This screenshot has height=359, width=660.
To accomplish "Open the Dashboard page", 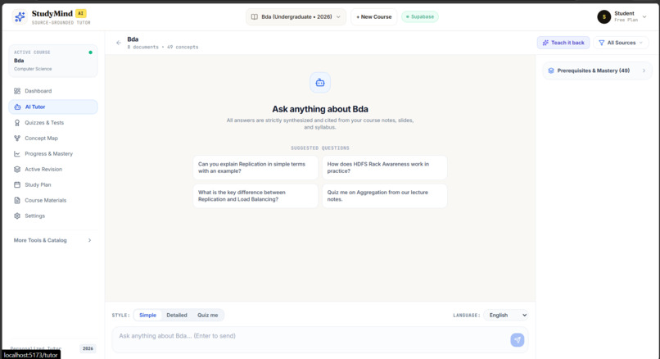I will (53, 91).
